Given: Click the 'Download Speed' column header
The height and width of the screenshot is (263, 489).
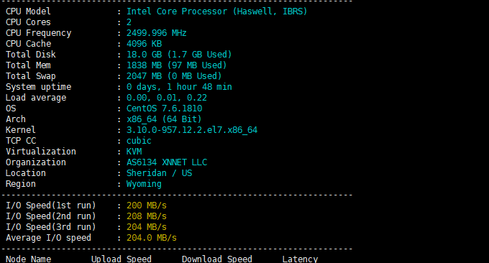Looking at the screenshot, I should pyautogui.click(x=216, y=259).
